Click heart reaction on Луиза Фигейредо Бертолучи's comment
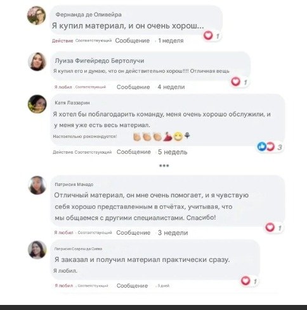The height and width of the screenshot is (310, 307). point(235,82)
